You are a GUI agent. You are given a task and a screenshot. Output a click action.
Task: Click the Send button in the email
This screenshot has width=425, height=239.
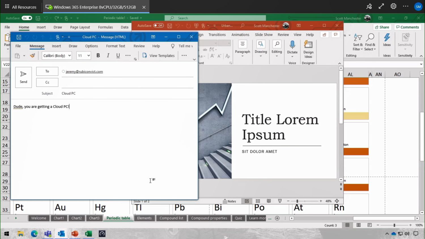click(x=24, y=77)
